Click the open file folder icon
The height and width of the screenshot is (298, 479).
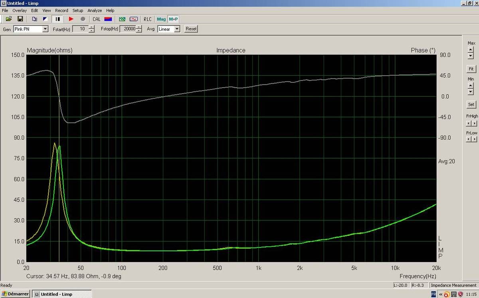9,19
